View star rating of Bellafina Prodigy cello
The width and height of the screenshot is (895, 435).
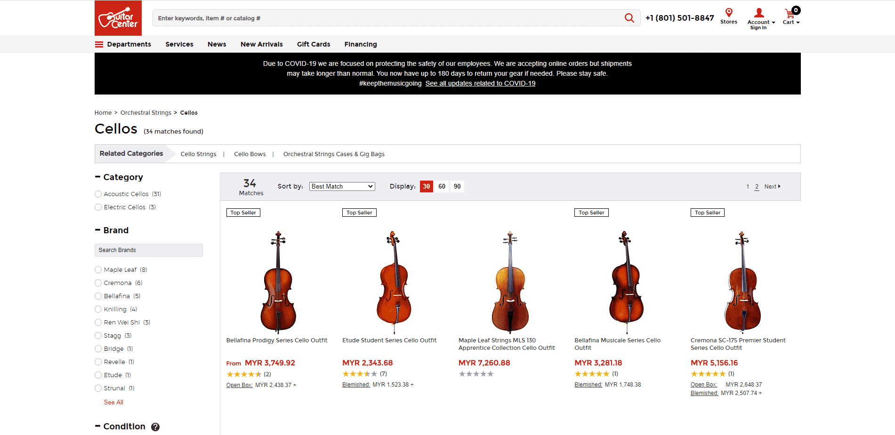(x=244, y=374)
